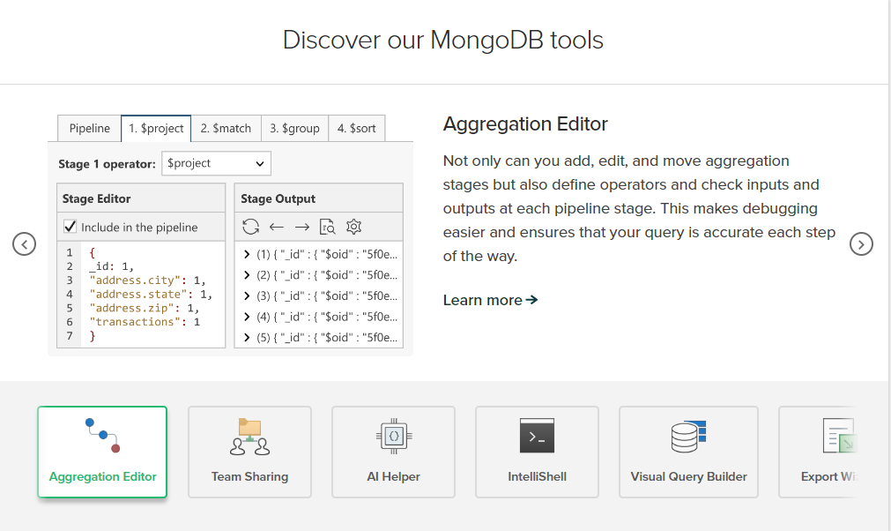Click the "address.city" line in Stage Editor

point(147,280)
